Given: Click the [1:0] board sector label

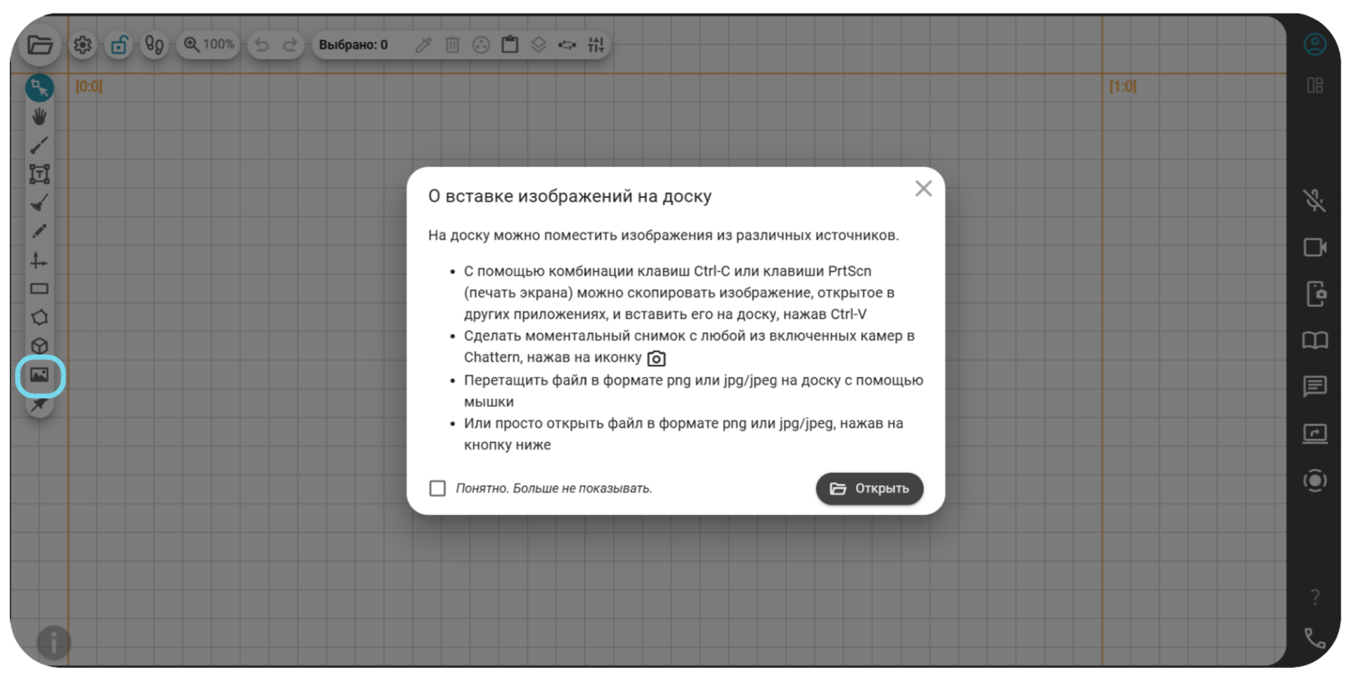Looking at the screenshot, I should (x=1123, y=86).
